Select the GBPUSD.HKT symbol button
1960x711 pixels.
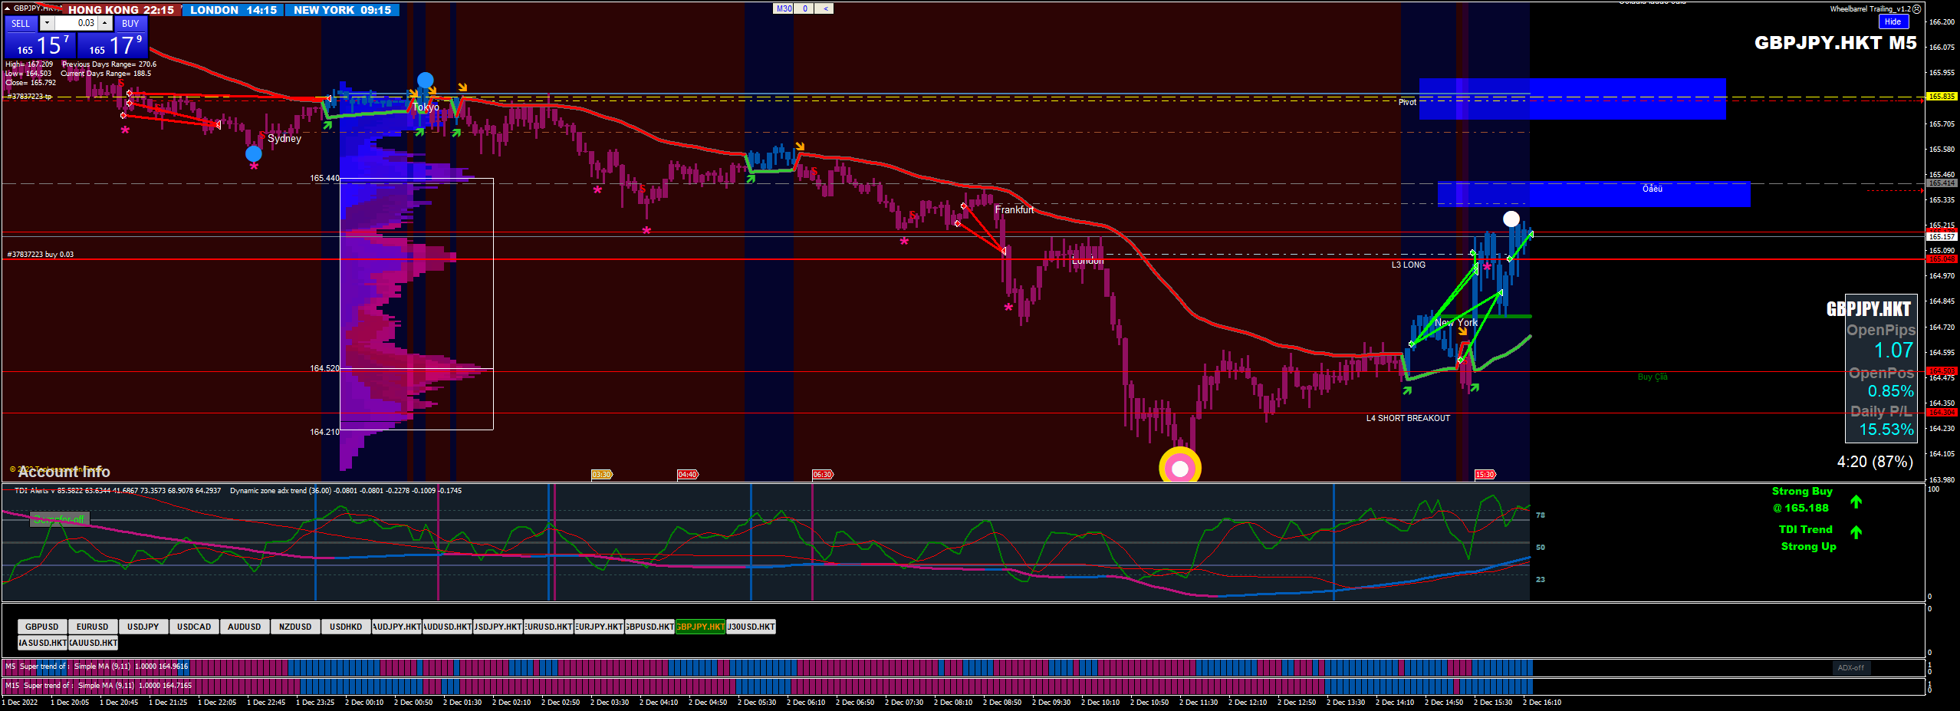click(649, 627)
